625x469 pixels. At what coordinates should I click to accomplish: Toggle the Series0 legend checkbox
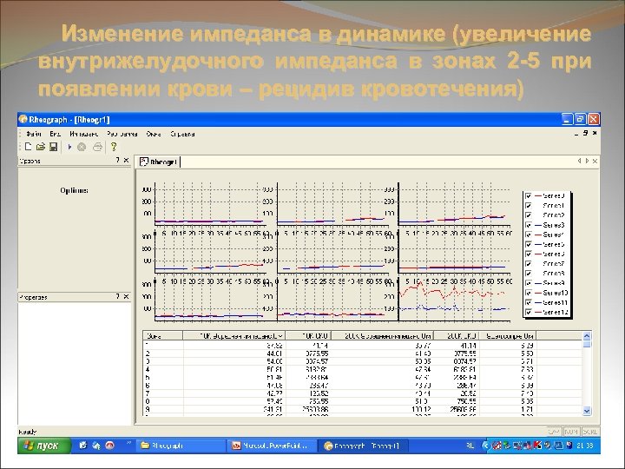point(529,195)
